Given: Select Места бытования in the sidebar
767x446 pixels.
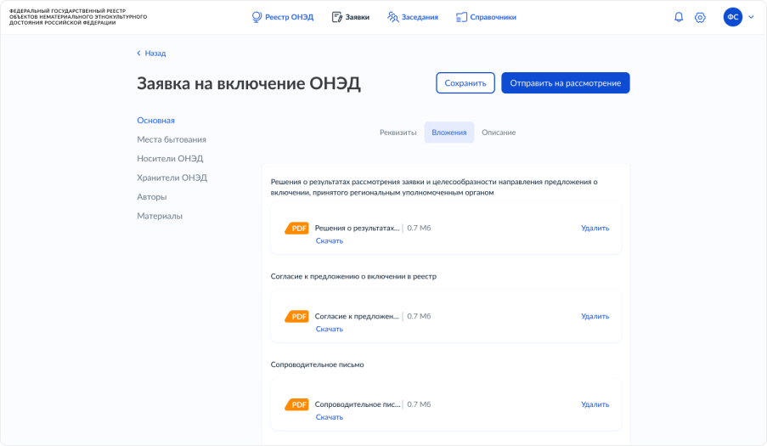Looking at the screenshot, I should tap(172, 139).
